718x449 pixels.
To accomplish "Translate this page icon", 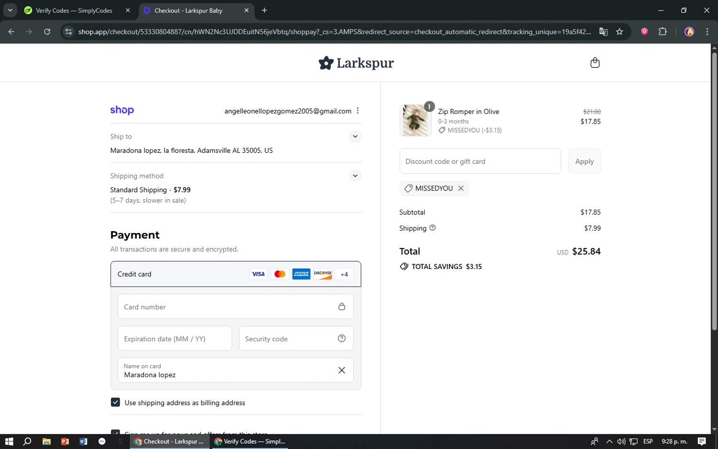I will (604, 32).
